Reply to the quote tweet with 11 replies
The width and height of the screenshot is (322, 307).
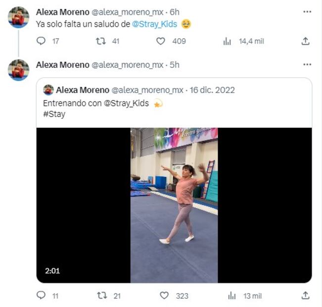[41, 296]
